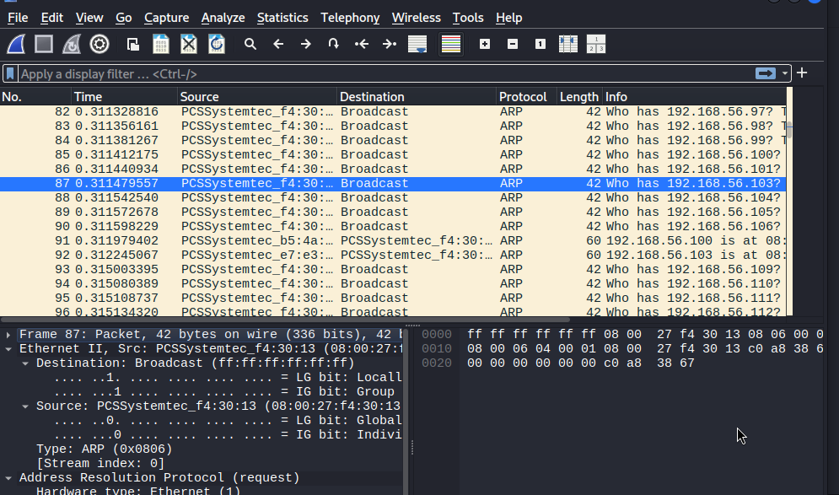Click the display filter input field
This screenshot has height=495, width=839.
point(385,74)
